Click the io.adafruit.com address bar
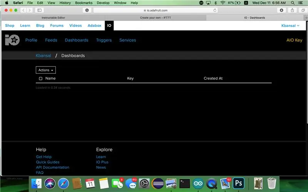Image resolution: width=308 pixels, height=192 pixels. tap(156, 10)
